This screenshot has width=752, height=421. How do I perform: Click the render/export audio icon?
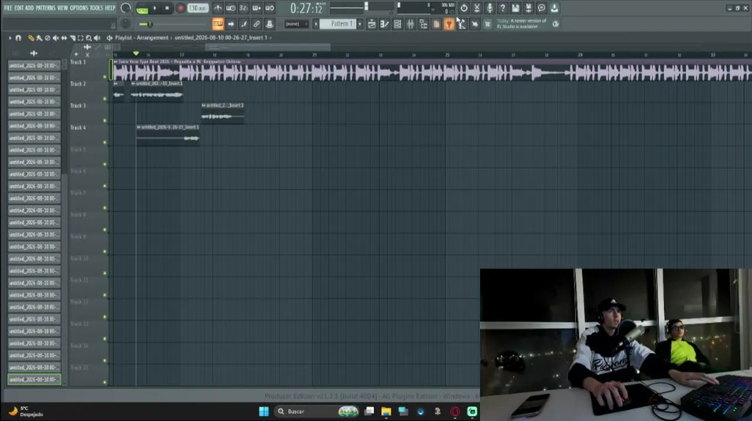pos(528,8)
